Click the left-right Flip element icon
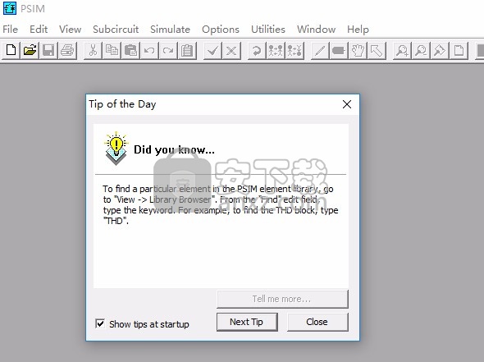 pos(276,50)
